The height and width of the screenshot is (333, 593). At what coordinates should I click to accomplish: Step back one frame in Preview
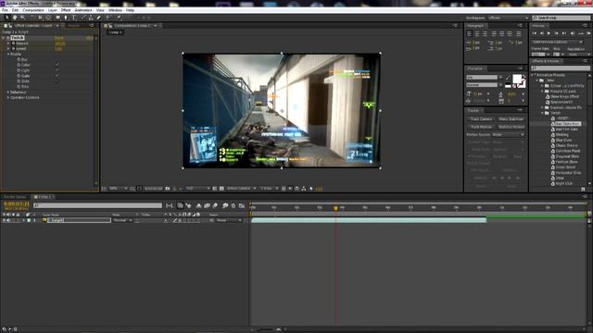coord(541,33)
